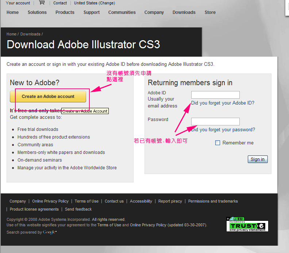This screenshot has height=253, width=289.
Task: Click 'Download Adobe Illustrator CS3' heading
Action: [x=84, y=45]
